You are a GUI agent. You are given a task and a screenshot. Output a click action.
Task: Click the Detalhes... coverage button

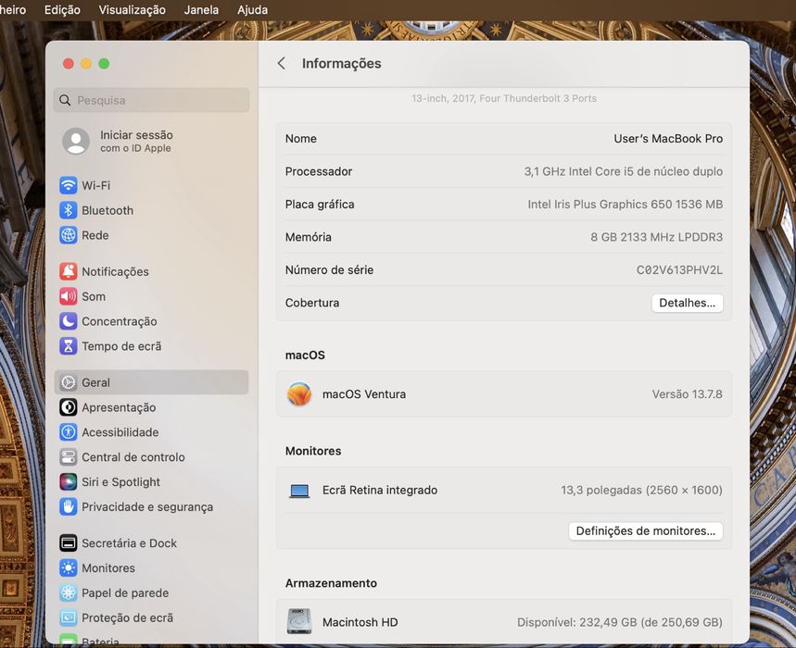pos(687,303)
